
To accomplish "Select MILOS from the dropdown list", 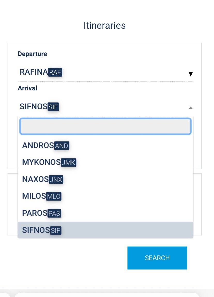I will pyautogui.click(x=34, y=196).
